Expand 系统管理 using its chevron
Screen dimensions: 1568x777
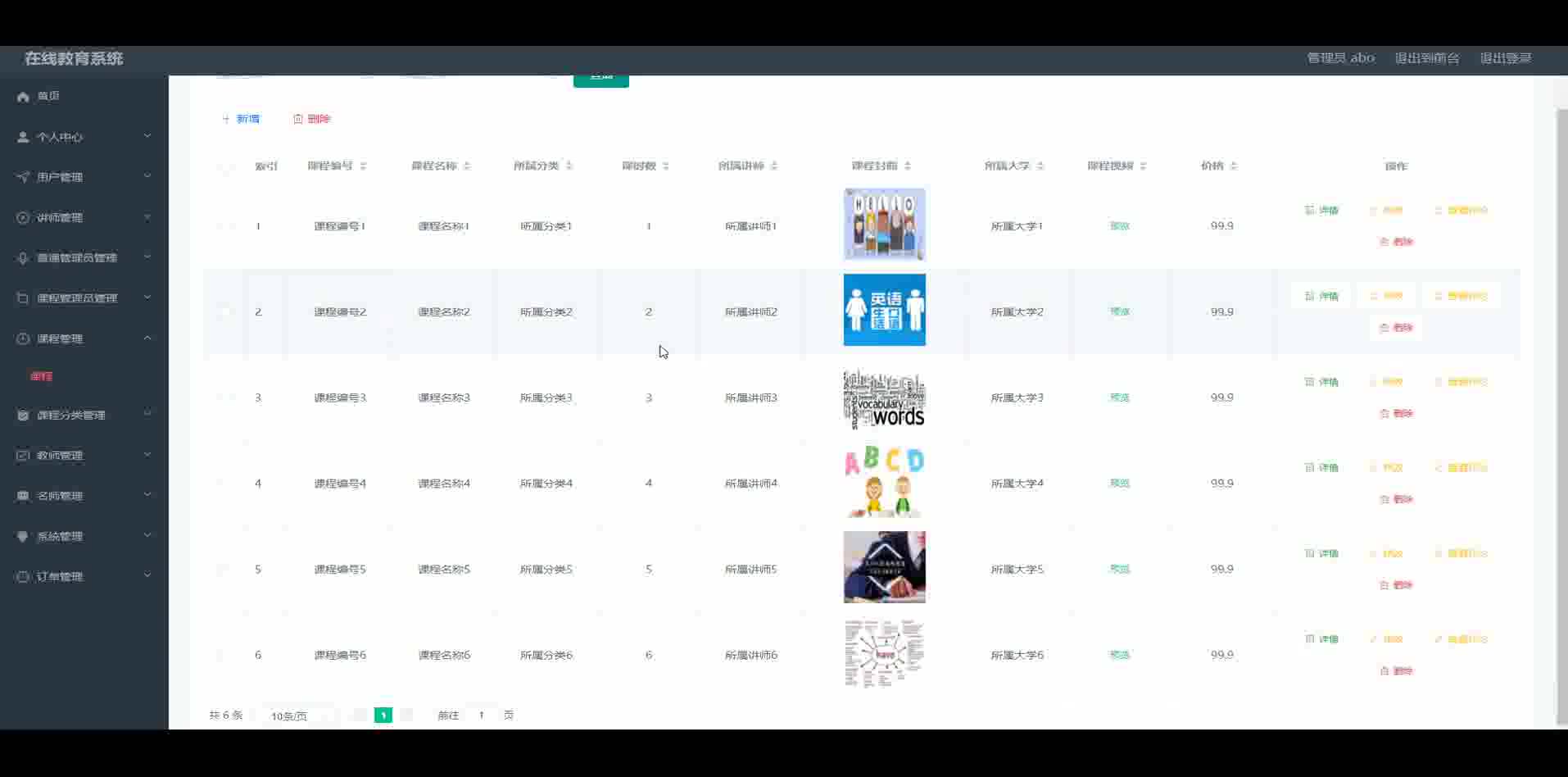coord(147,535)
